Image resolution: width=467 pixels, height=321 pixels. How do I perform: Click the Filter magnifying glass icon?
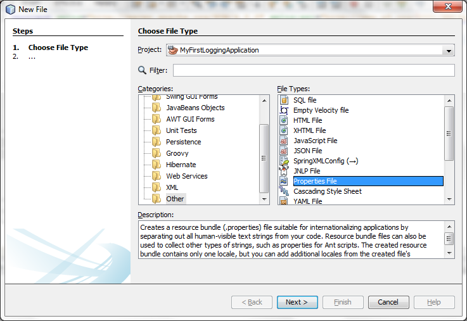(x=142, y=70)
